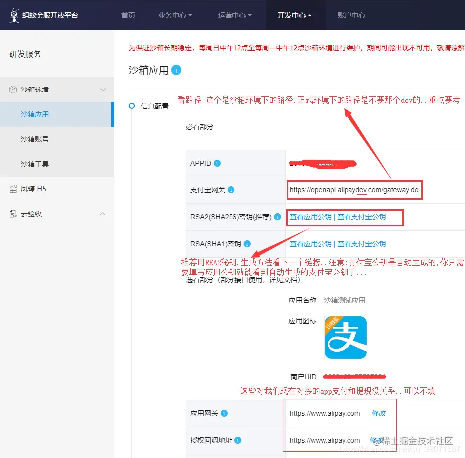Open the 开发中心 menu
Image resolution: width=465 pixels, height=458 pixels.
(x=294, y=15)
